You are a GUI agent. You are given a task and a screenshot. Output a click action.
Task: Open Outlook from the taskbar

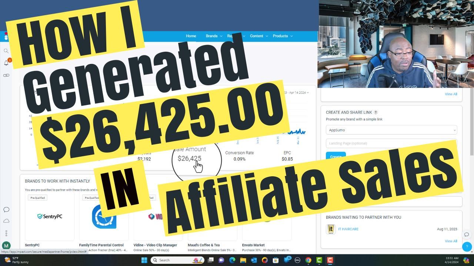(253, 260)
